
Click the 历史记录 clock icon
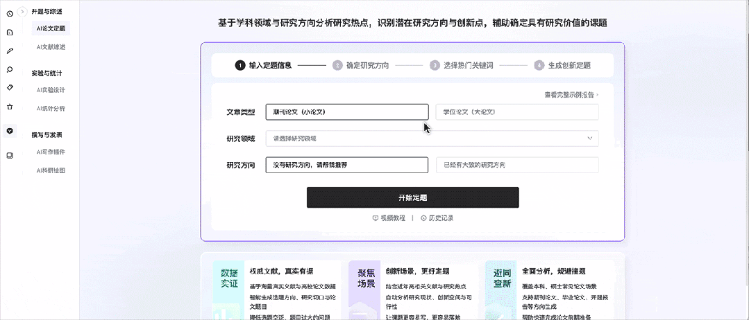click(x=423, y=218)
